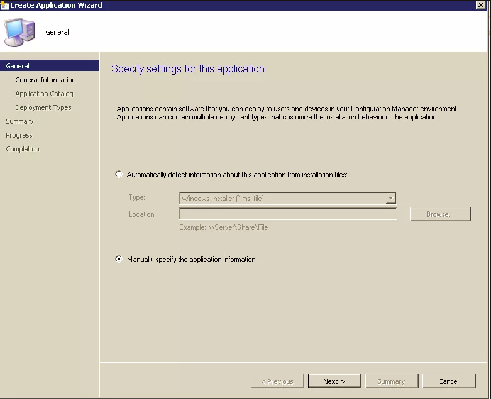Click the Next > button
This screenshot has height=399, width=491.
coord(334,381)
